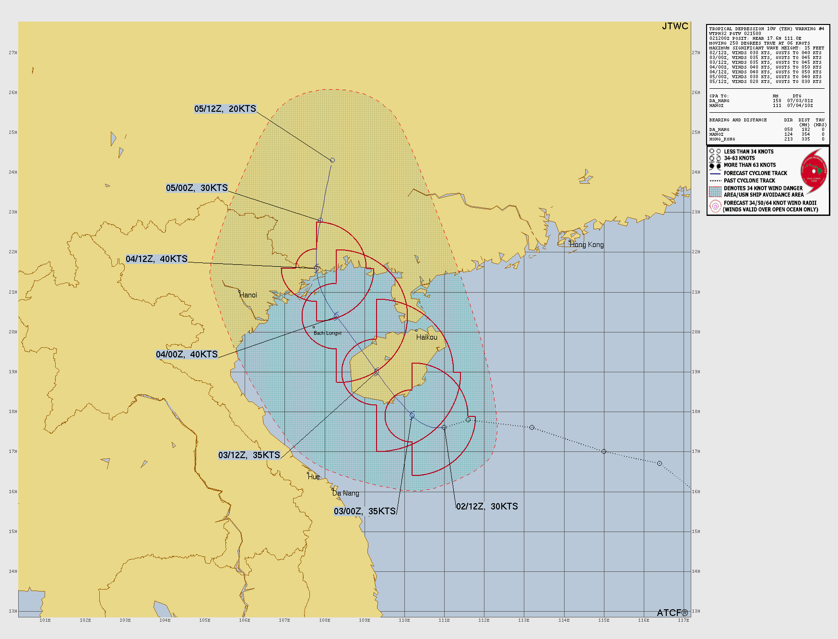Click the 04/12Z forecast position marker
The width and height of the screenshot is (838, 639).
pos(317,268)
